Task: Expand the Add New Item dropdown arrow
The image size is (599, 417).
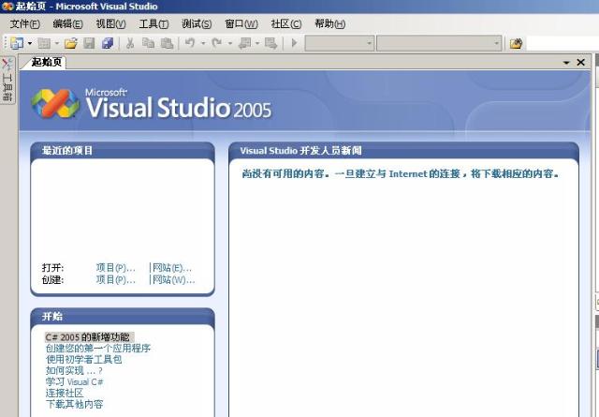Action: [57, 43]
